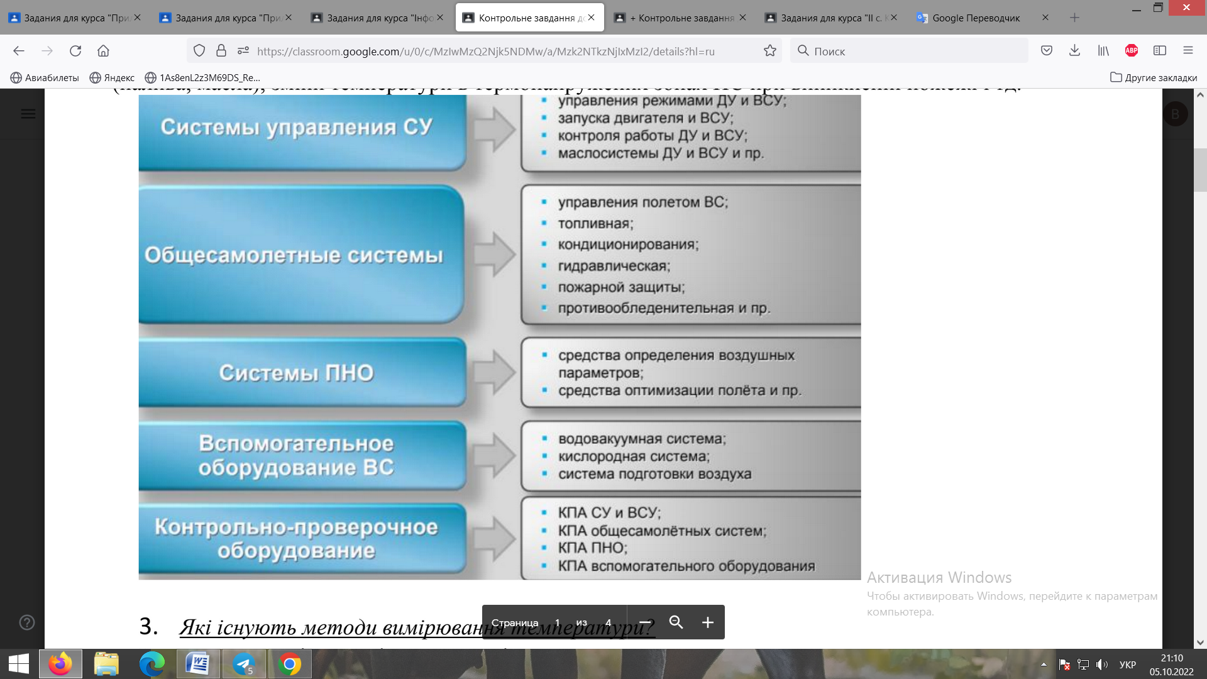Viewport: 1207px width, 679px height.
Task: Click the Системы ПНО block
Action: coord(302,372)
